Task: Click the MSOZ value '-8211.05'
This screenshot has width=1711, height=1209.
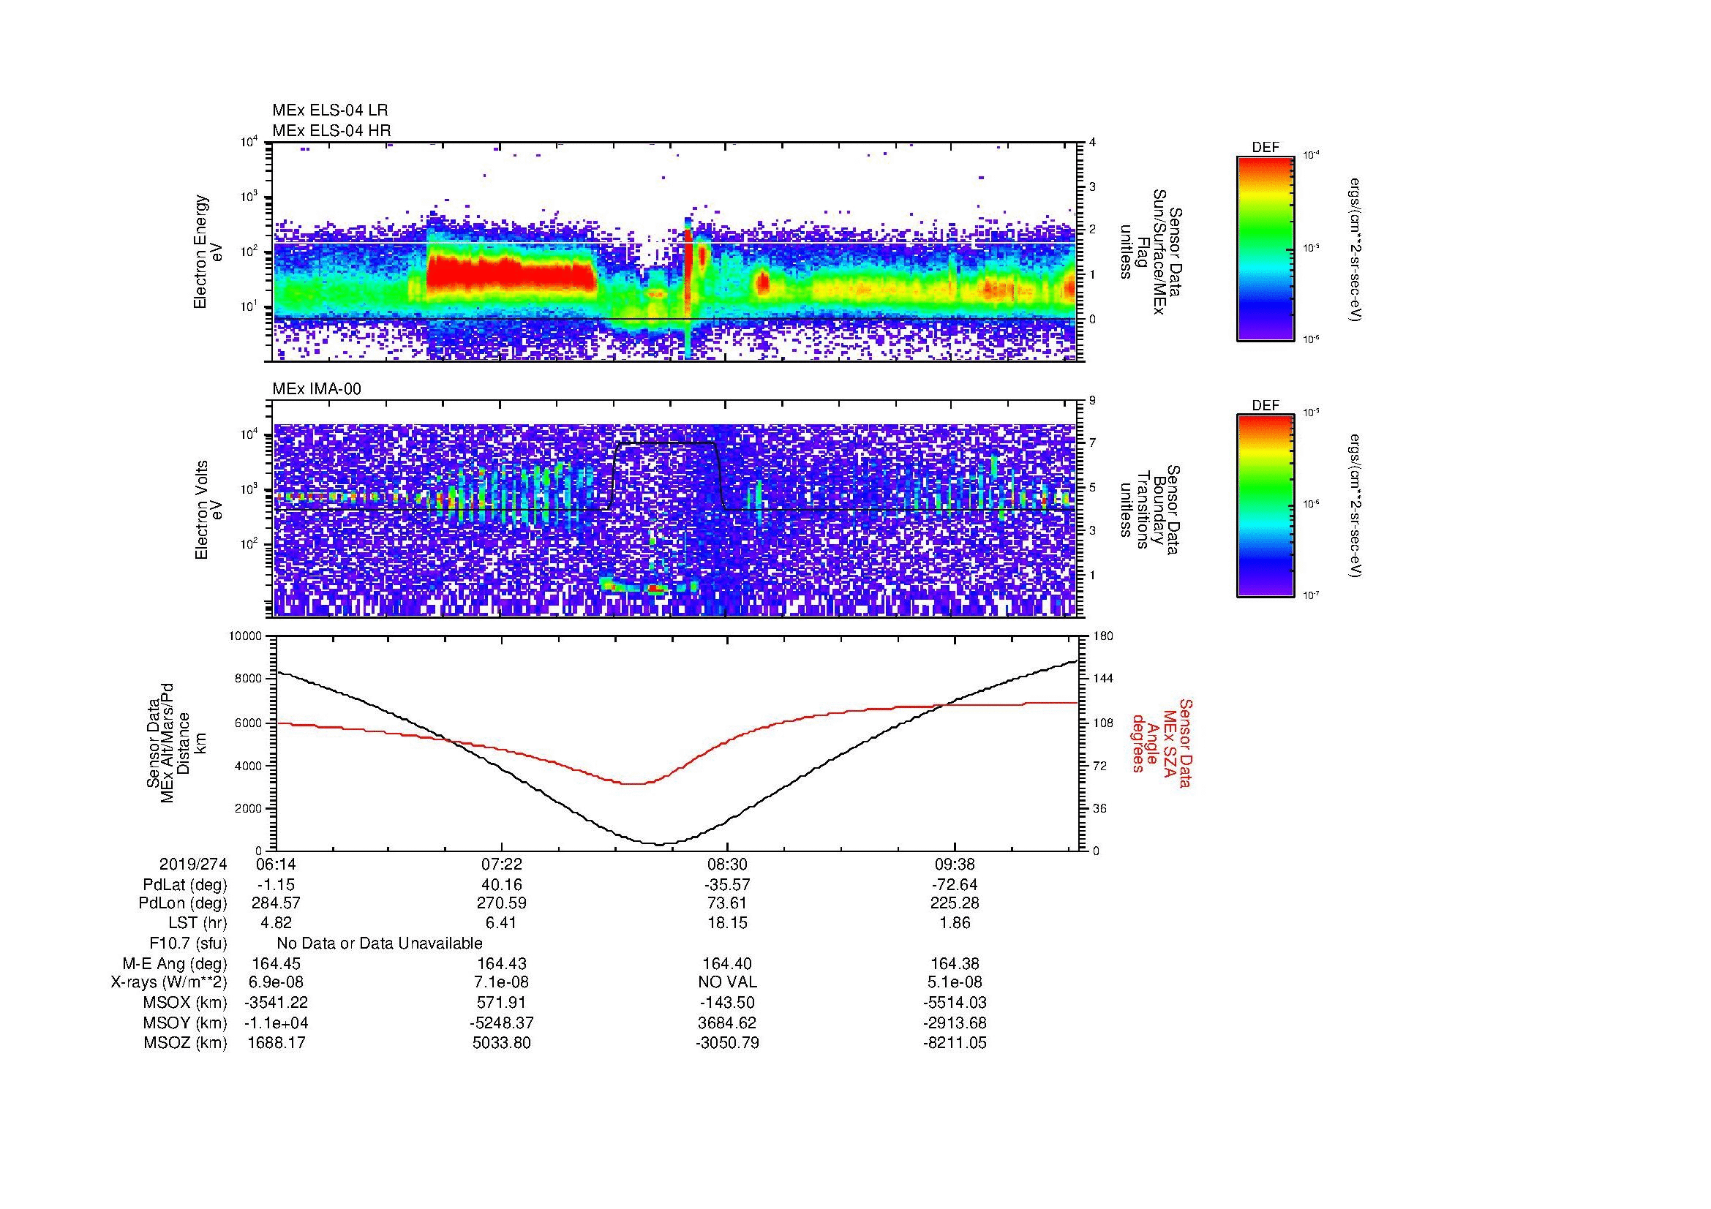Action: coord(955,1043)
